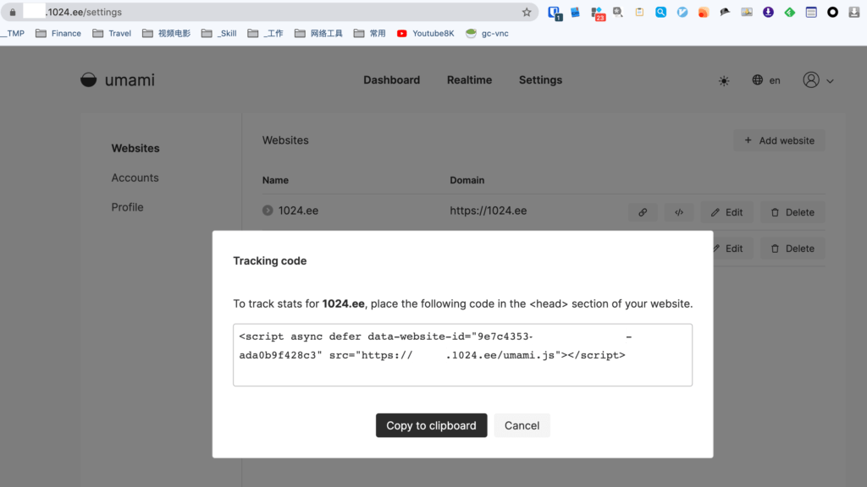Get share link for 1024.ee website

pos(643,212)
